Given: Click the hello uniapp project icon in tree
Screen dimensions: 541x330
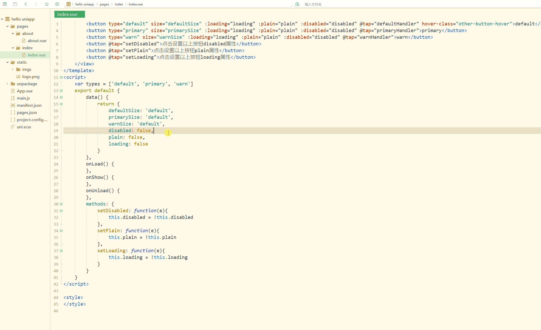Looking at the screenshot, I should (x=7, y=19).
